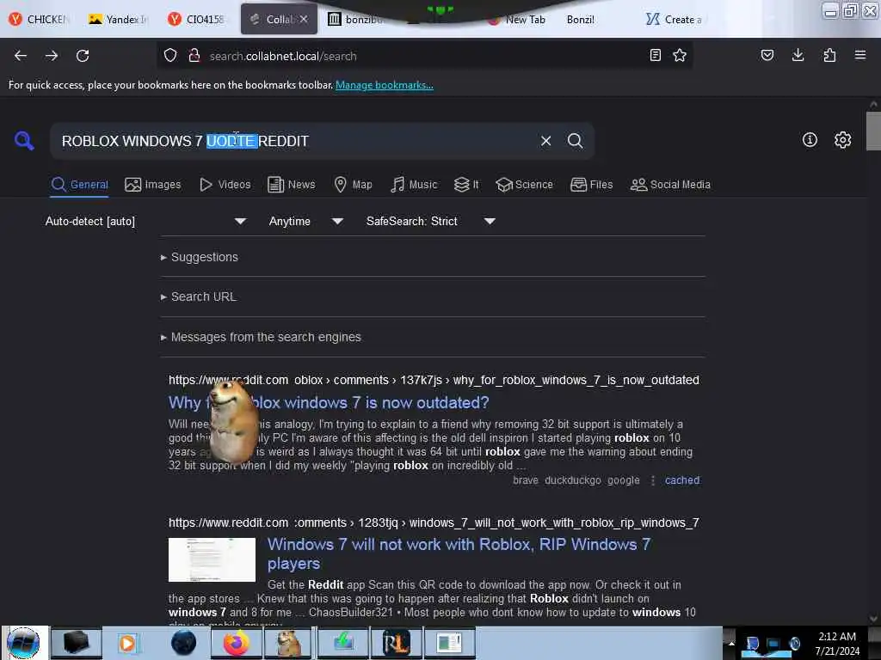Open Firefox from the taskbar

[237, 643]
